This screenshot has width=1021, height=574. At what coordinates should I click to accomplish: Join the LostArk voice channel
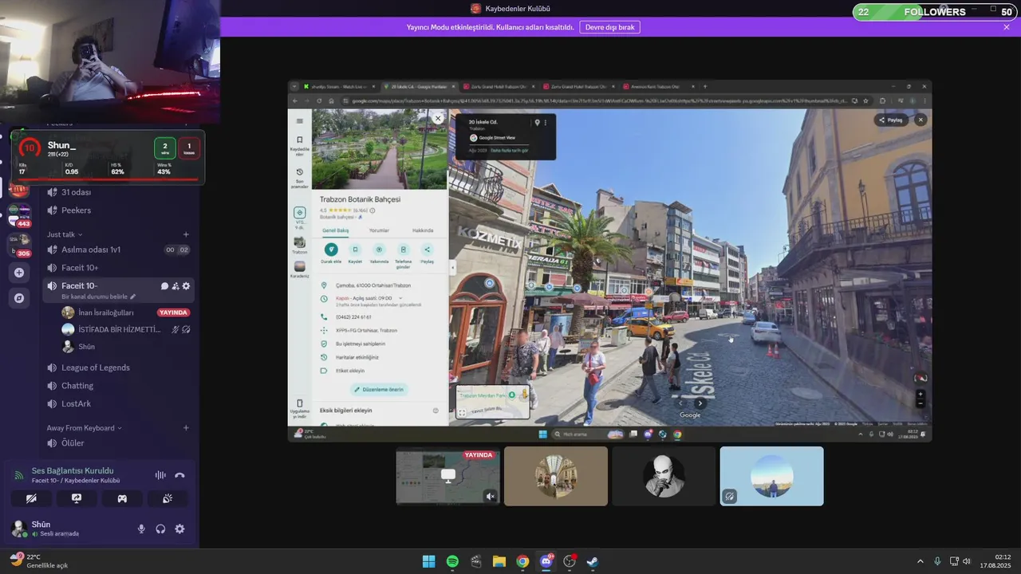(118, 404)
